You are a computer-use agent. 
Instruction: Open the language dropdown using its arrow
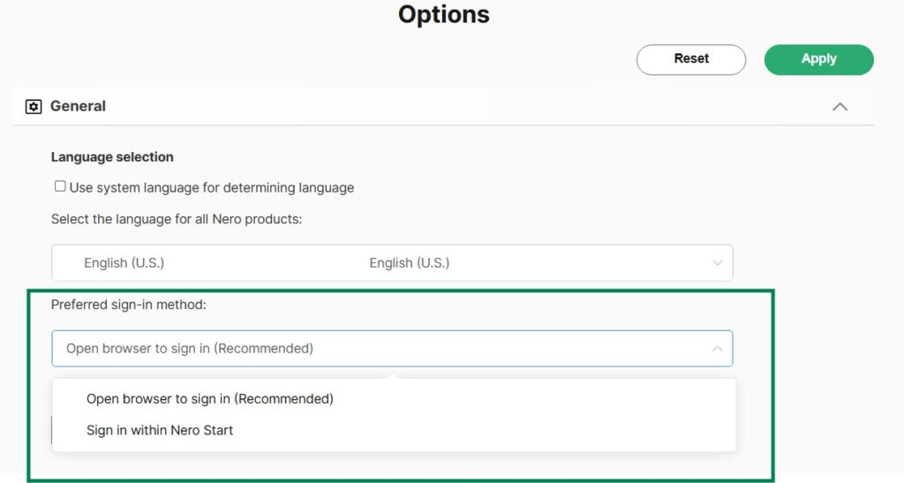pyautogui.click(x=717, y=263)
